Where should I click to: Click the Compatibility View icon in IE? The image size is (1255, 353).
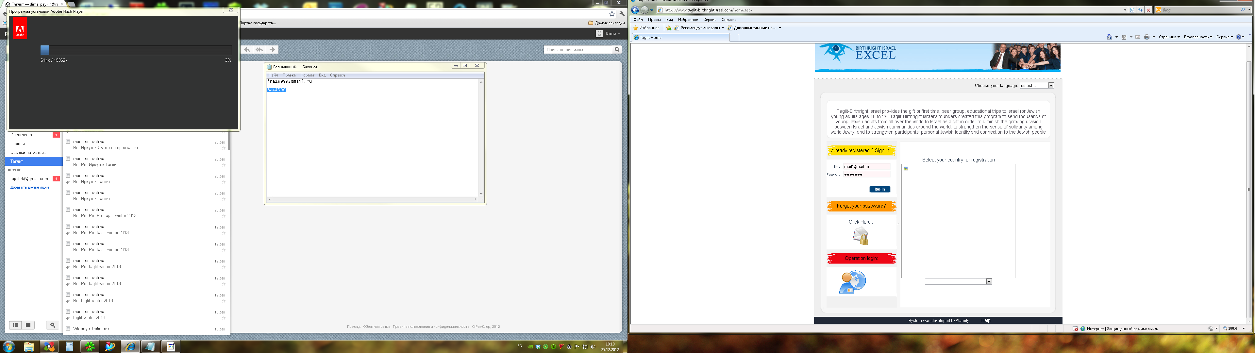coord(1132,10)
